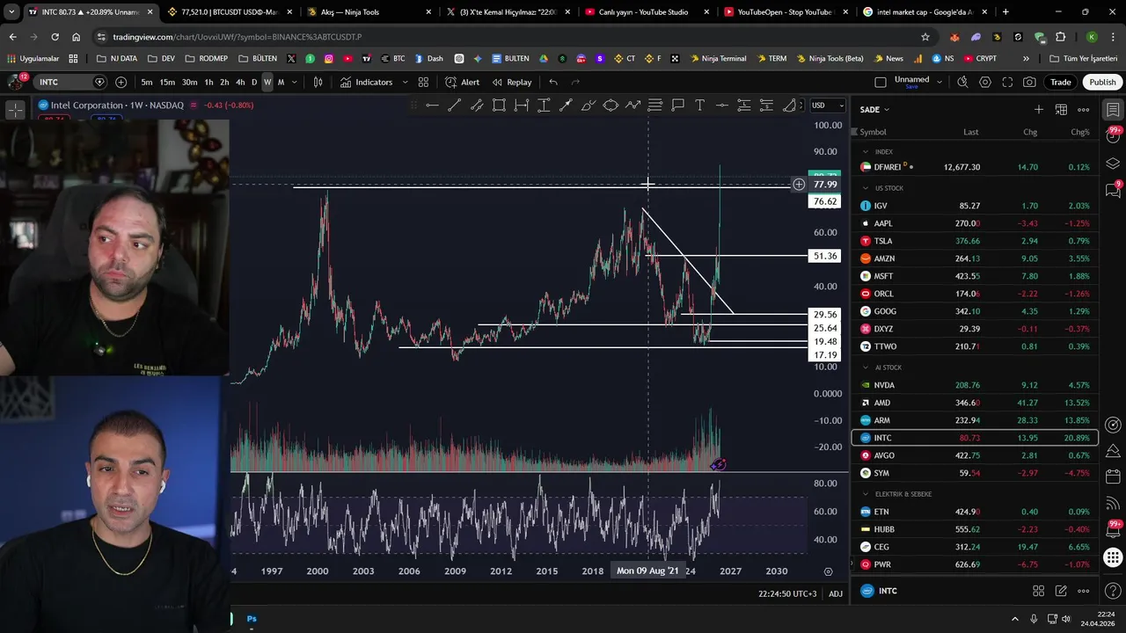Image resolution: width=1126 pixels, height=633 pixels.
Task: Select the short position tool
Action: point(766,105)
